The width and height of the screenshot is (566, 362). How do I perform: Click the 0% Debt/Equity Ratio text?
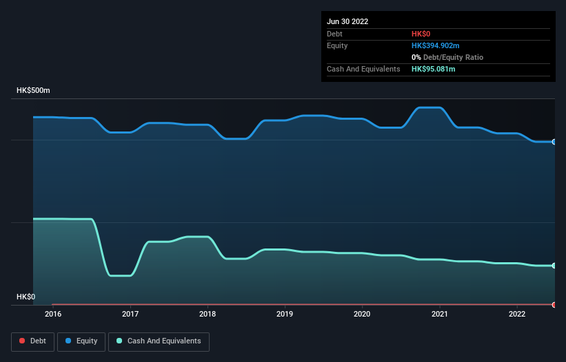447,57
